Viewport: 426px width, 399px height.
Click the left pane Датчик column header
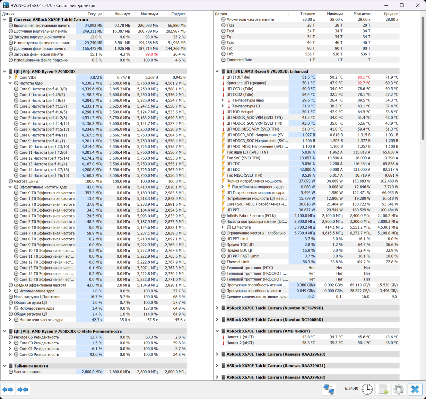(x=38, y=14)
